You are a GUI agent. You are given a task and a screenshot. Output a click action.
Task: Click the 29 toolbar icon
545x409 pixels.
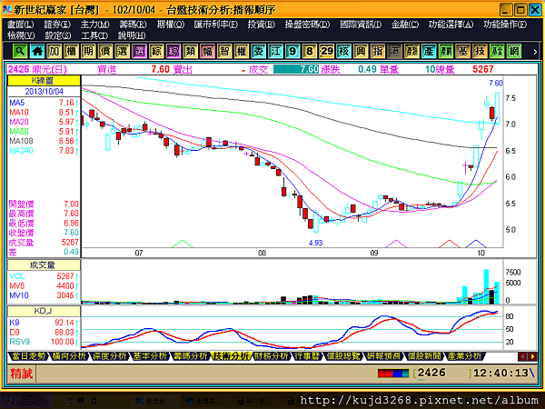pyautogui.click(x=327, y=52)
